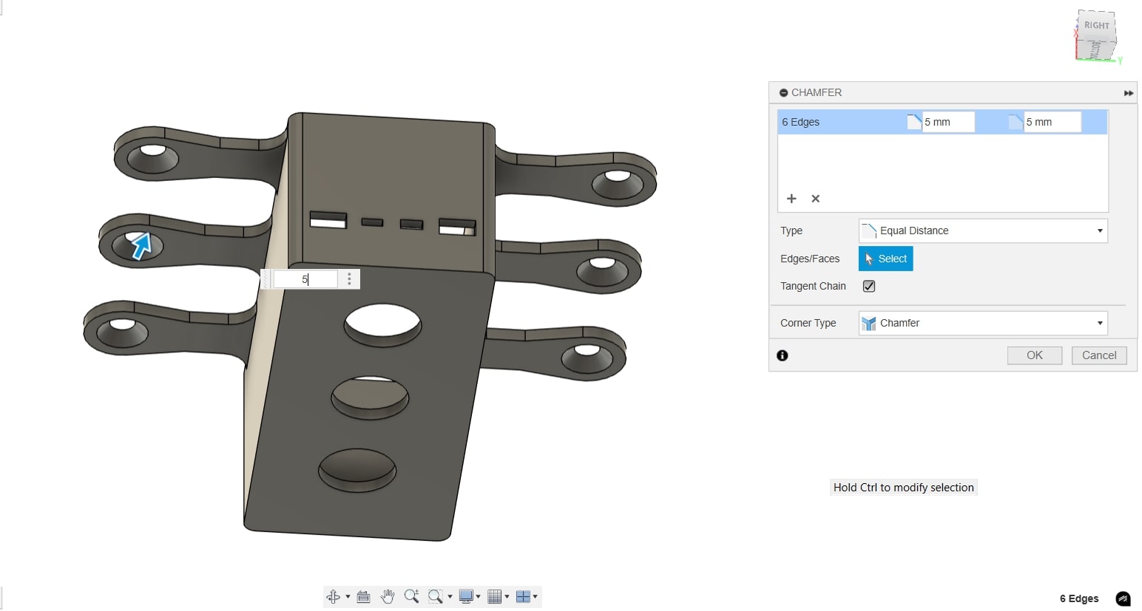Click the Edges/Faces Select button
This screenshot has height=611, width=1142.
click(x=885, y=259)
